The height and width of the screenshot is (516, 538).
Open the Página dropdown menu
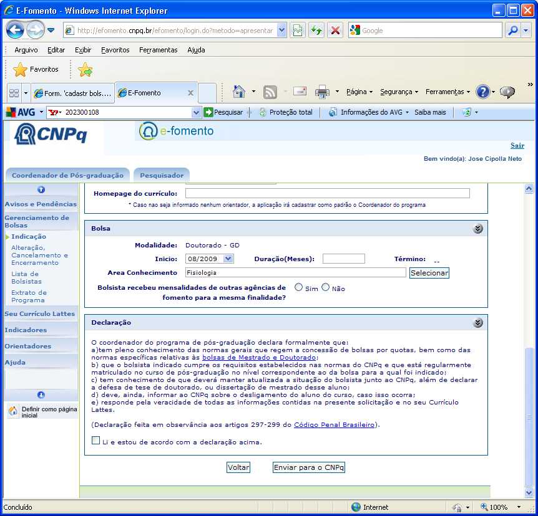359,92
